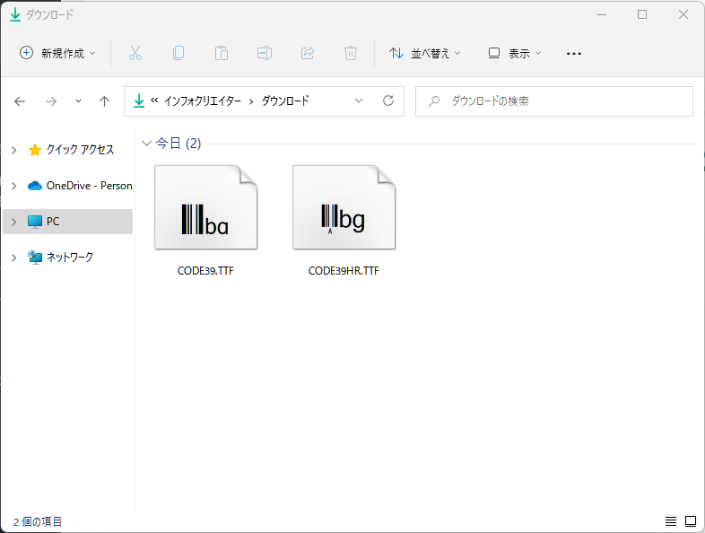
Task: Select PC in the navigation pane
Action: coord(53,222)
